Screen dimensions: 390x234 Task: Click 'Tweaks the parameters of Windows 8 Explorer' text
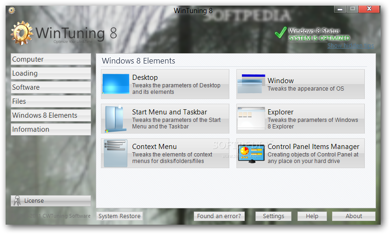click(313, 123)
